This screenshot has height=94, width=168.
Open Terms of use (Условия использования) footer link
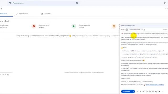point(71,73)
